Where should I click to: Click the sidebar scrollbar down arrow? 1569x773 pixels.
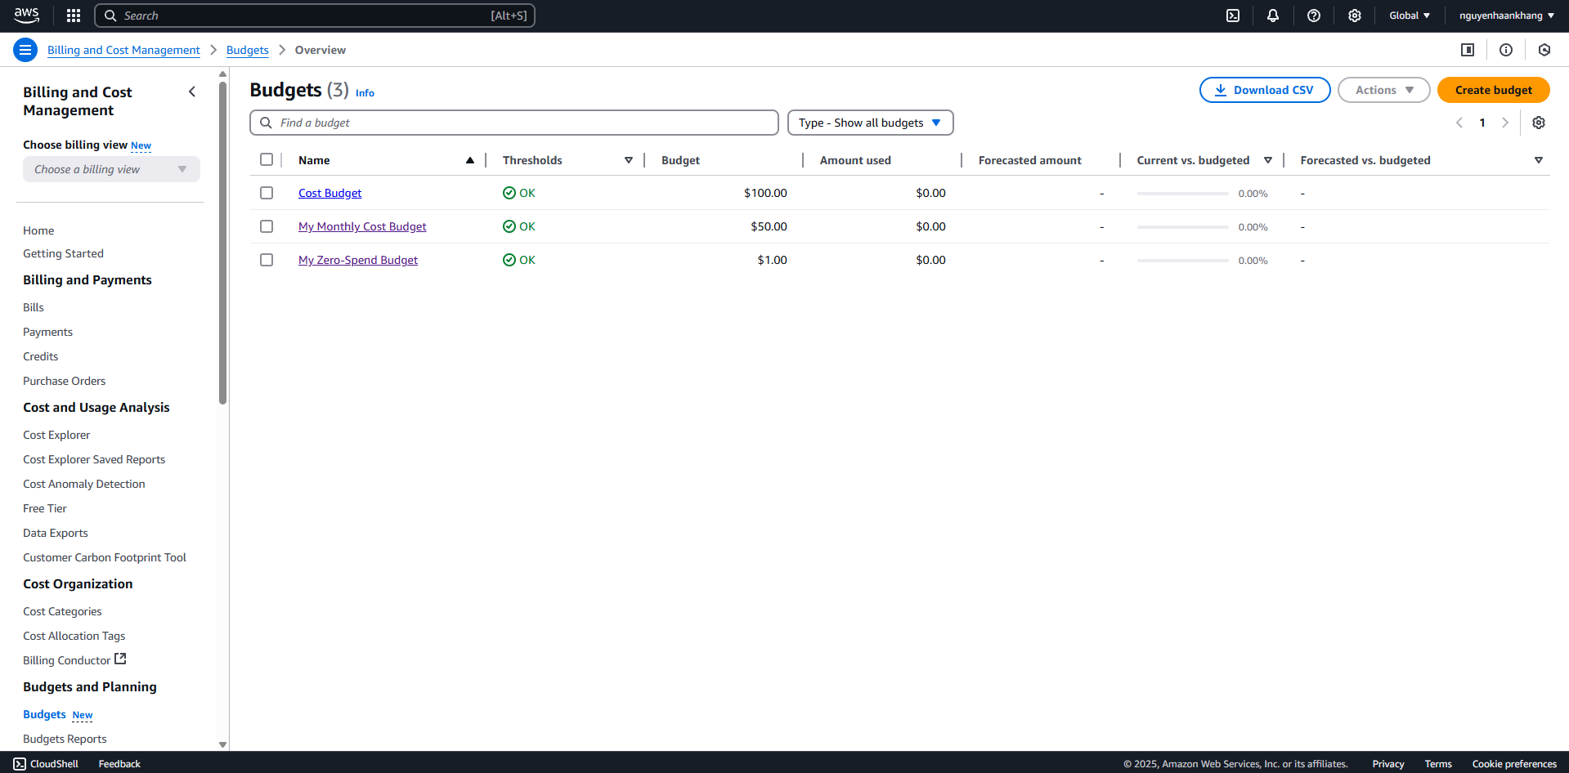click(222, 744)
